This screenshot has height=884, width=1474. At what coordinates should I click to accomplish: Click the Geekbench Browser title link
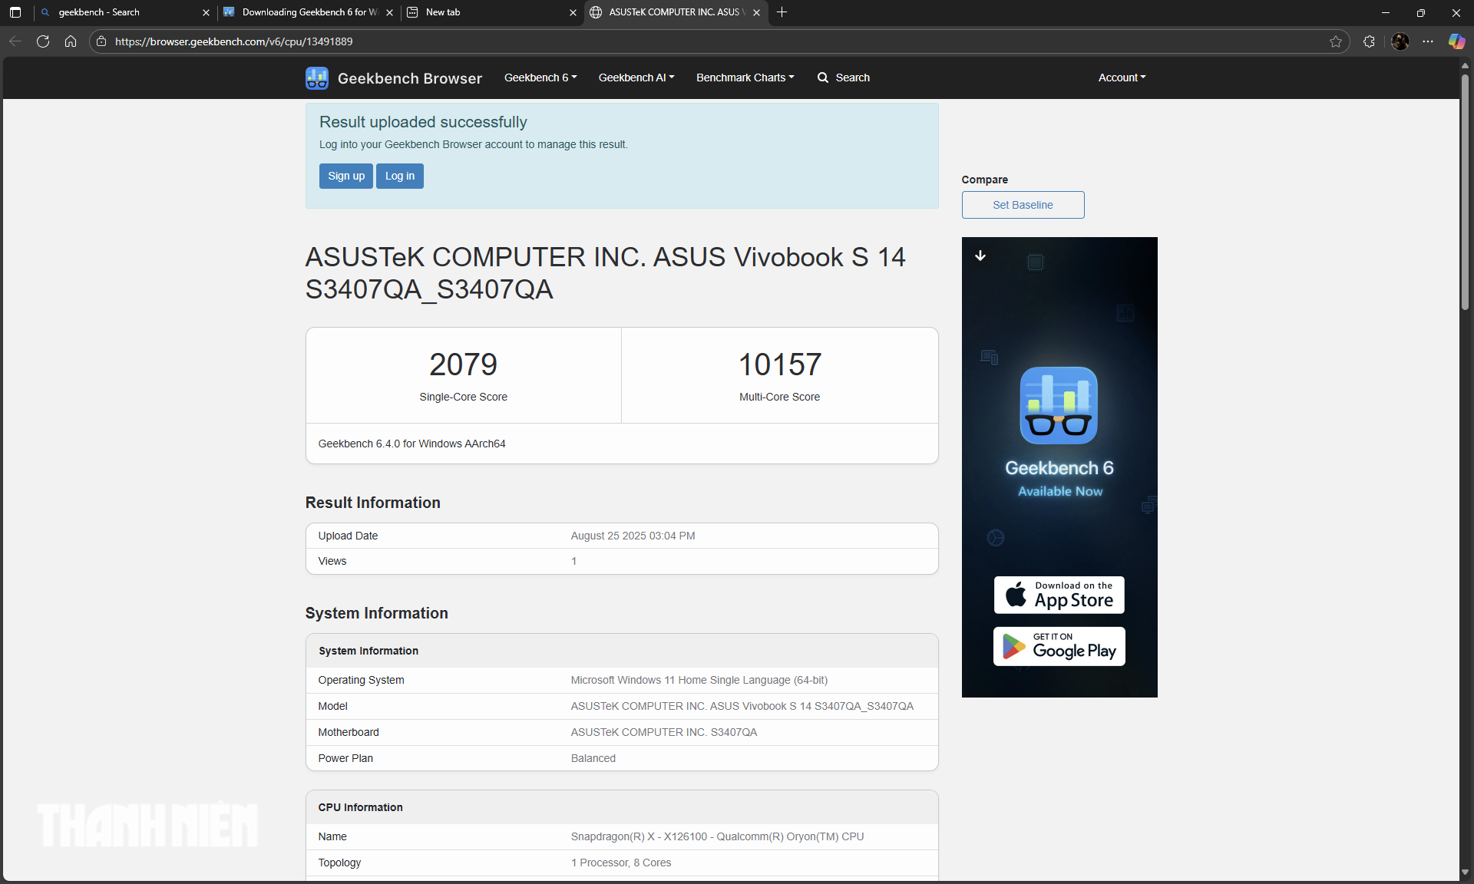pyautogui.click(x=410, y=78)
